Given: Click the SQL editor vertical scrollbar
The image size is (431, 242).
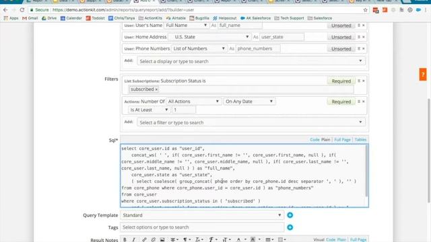Looking at the screenshot, I should tap(366, 171).
